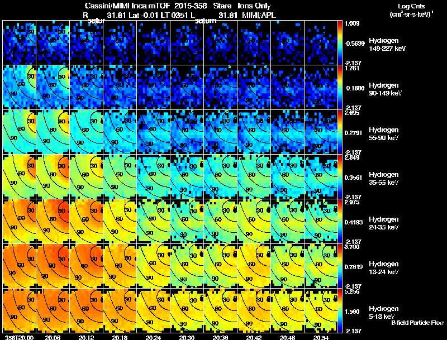Select the 24-35 keV panel at 20:06

click(53, 222)
